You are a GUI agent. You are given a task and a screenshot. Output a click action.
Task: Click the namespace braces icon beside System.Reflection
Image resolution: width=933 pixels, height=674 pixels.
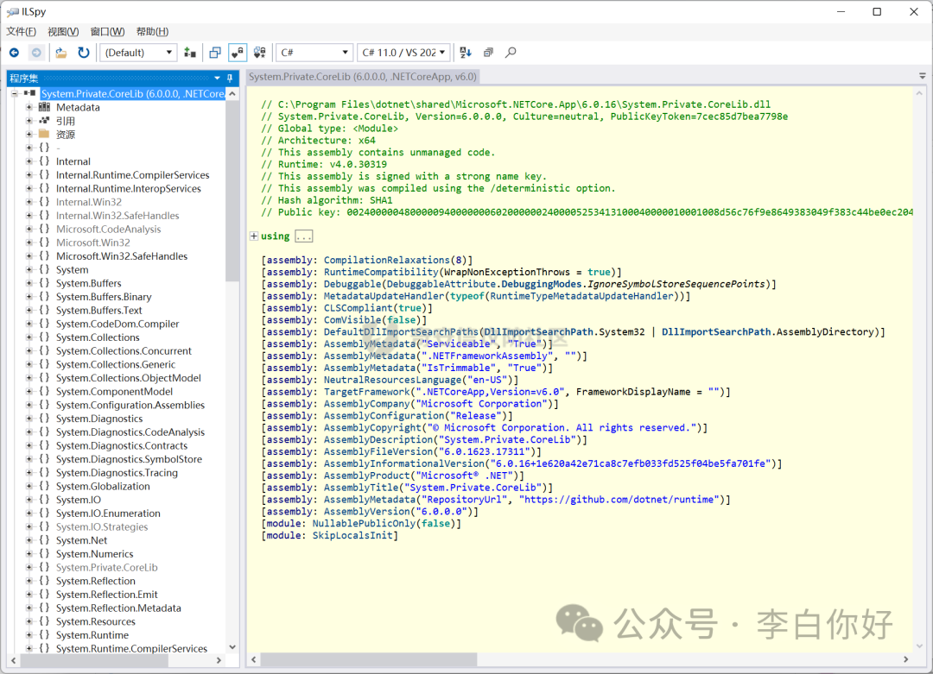44,581
